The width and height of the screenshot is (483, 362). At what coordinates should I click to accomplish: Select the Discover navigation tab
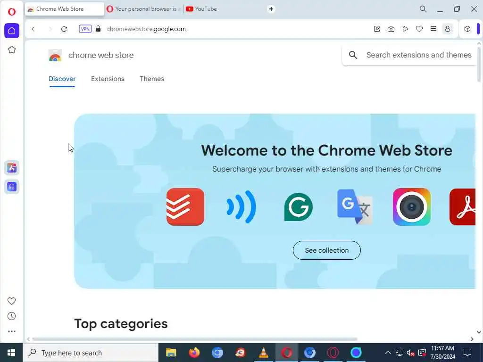pos(62,79)
